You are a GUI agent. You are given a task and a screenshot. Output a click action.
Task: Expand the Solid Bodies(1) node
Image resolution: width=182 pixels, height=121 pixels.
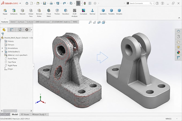click(2, 52)
